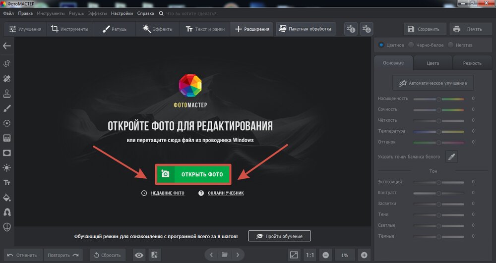Click the zoom in plus button

tap(364, 255)
